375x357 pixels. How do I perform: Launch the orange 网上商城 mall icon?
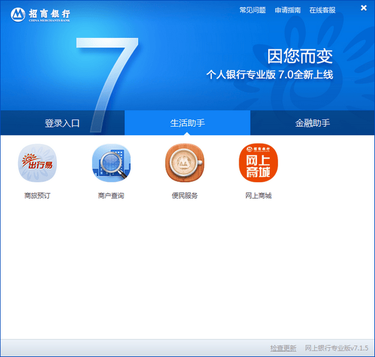click(258, 164)
